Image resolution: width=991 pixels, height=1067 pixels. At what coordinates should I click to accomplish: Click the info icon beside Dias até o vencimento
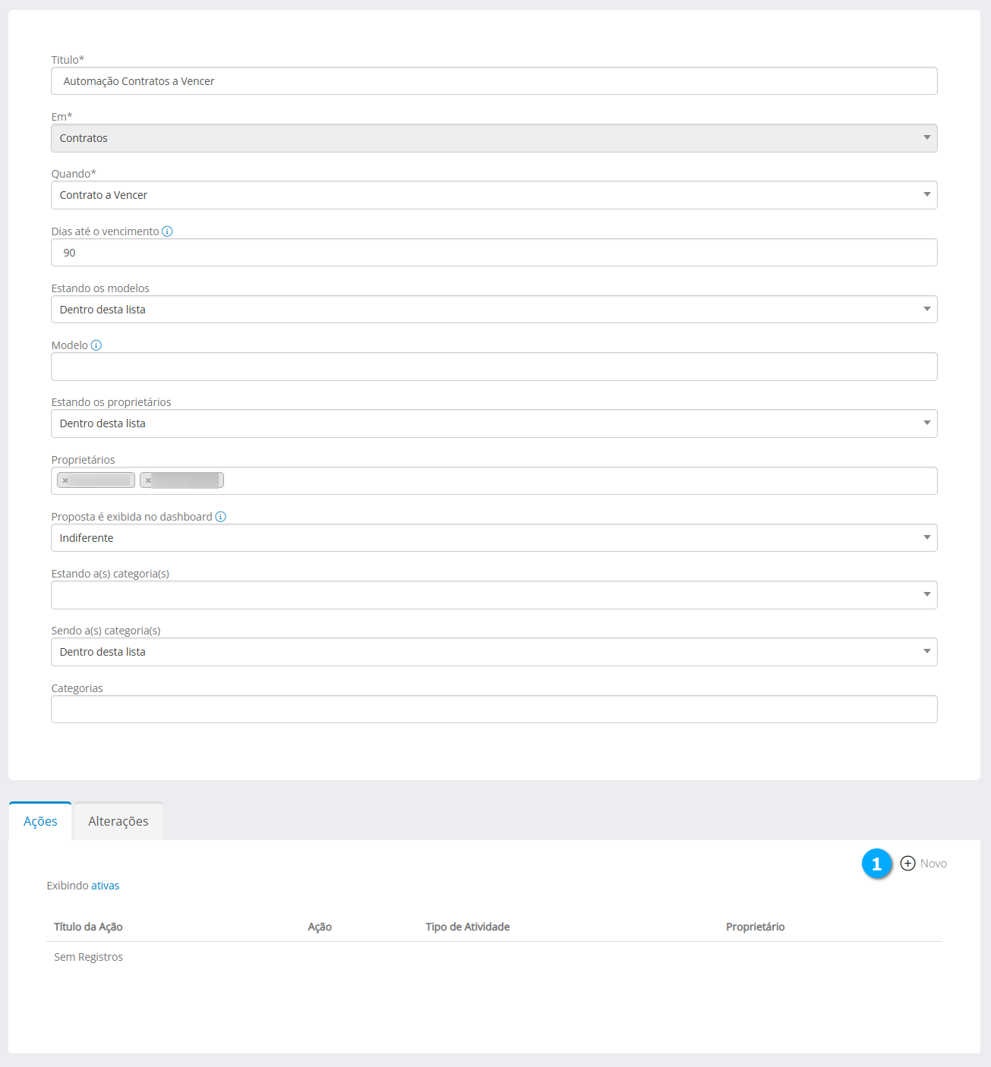click(167, 231)
